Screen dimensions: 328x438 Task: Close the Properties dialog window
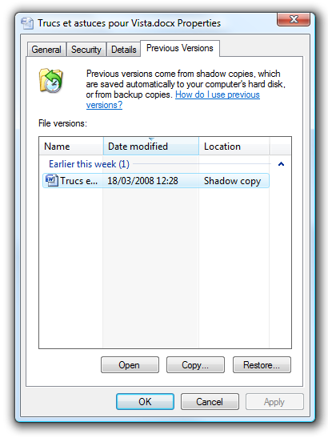click(x=294, y=19)
